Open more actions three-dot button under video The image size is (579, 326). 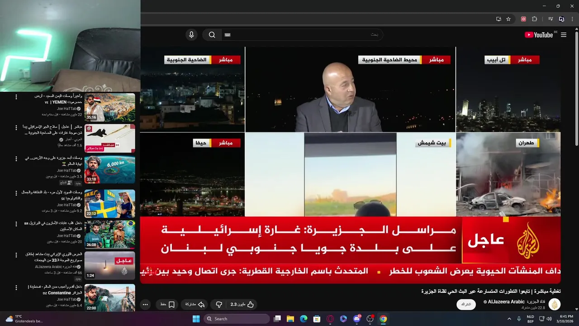(146, 305)
